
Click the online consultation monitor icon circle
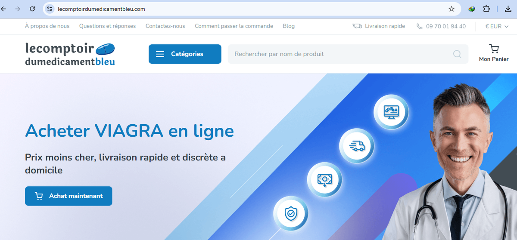point(391,112)
